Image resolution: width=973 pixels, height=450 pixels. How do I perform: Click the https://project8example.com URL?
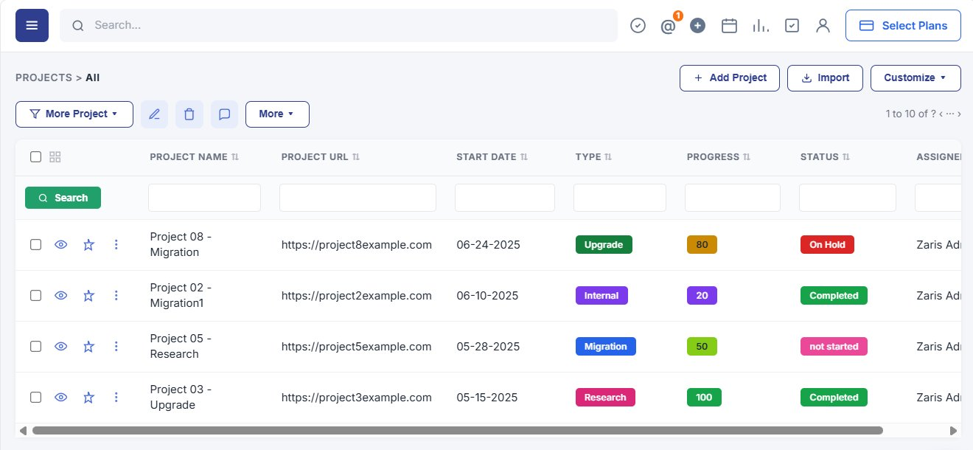coord(357,245)
